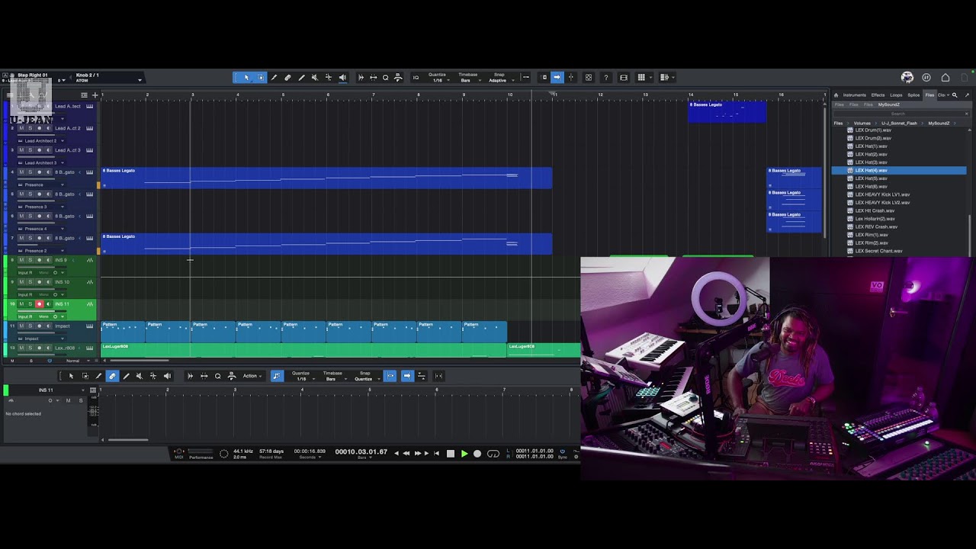Switch to the Effects browser tab
This screenshot has width=976, height=549.
click(x=878, y=95)
